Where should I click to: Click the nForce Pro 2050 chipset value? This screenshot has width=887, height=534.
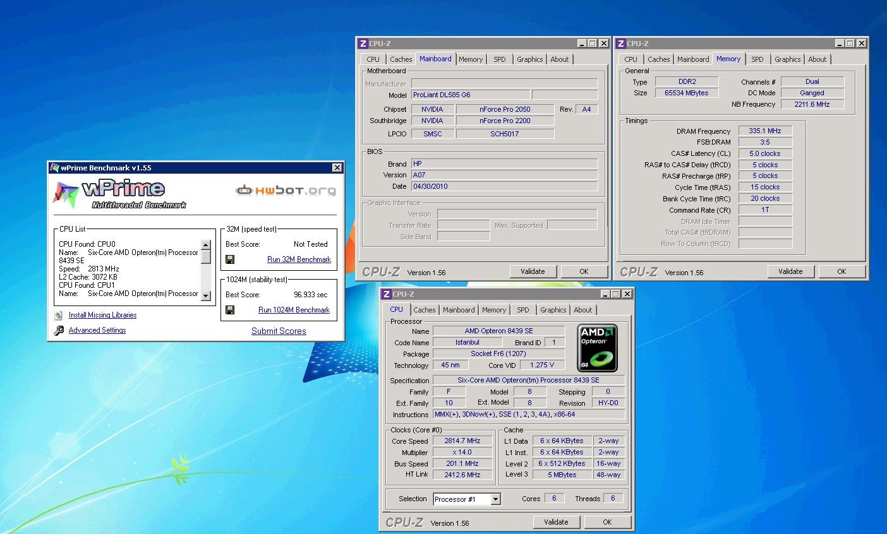(x=505, y=109)
